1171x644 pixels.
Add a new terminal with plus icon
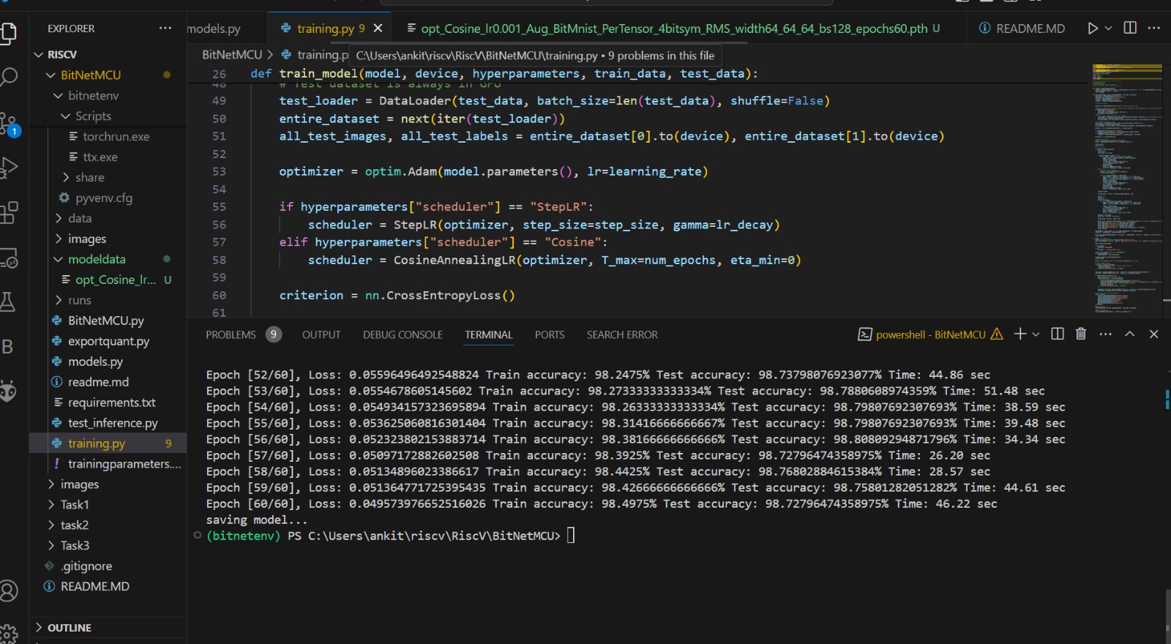[x=1020, y=334]
